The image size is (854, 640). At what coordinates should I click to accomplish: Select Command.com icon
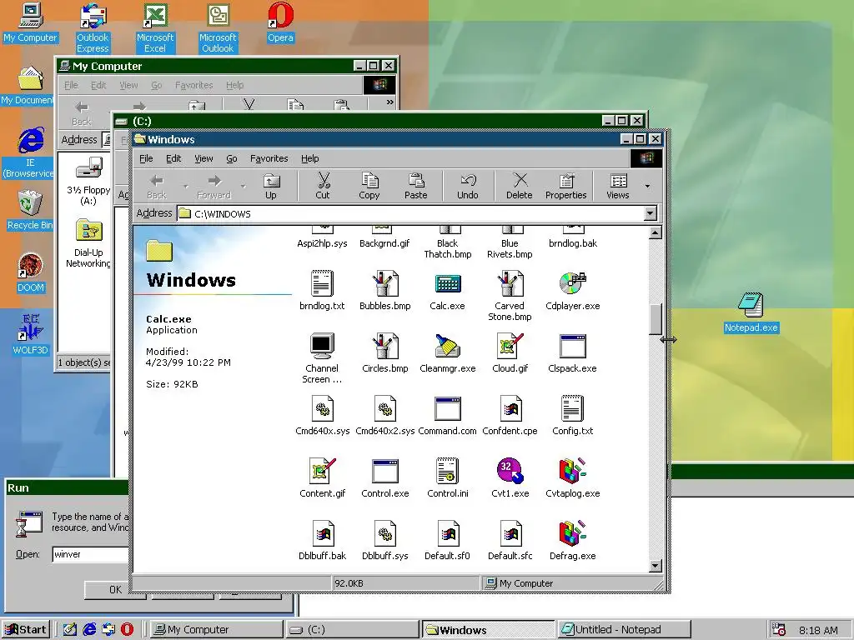point(447,408)
